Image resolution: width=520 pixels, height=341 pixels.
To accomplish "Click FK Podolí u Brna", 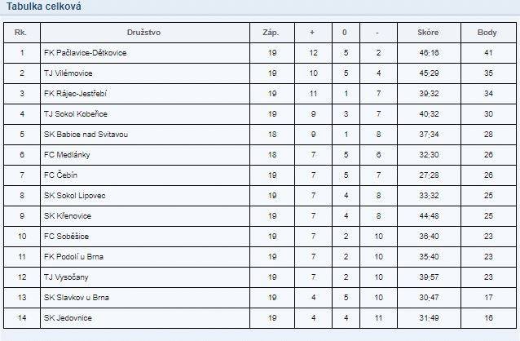I will coord(73,257).
